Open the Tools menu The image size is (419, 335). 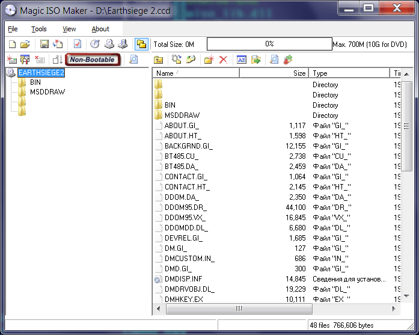(x=39, y=29)
